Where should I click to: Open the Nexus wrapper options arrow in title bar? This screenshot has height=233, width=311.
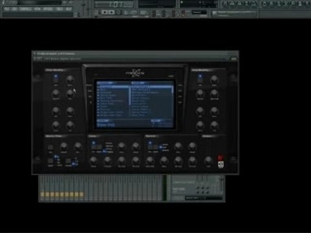[x=34, y=53]
